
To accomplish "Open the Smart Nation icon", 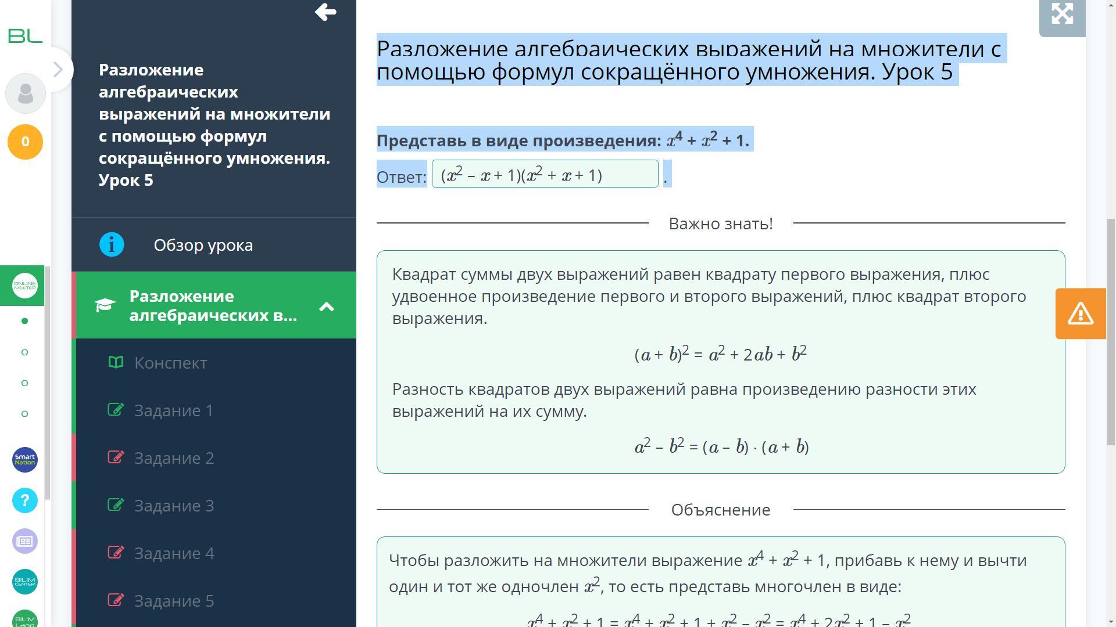I will tap(25, 460).
